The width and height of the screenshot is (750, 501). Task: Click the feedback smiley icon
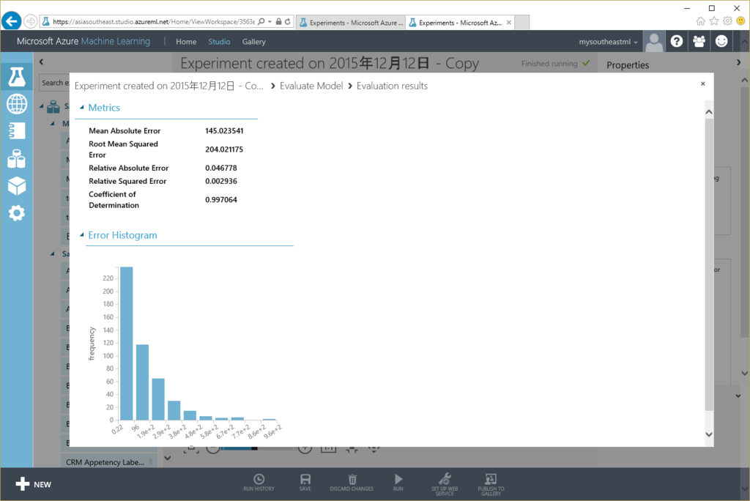pos(721,41)
